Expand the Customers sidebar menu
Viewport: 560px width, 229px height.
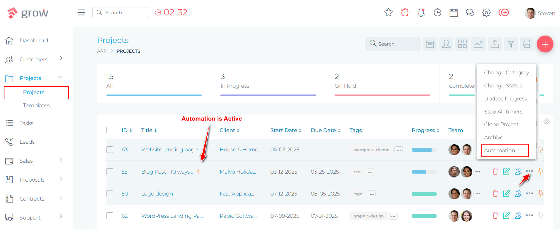pos(61,58)
